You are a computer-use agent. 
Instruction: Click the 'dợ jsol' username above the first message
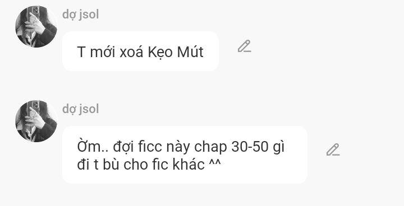click(81, 15)
